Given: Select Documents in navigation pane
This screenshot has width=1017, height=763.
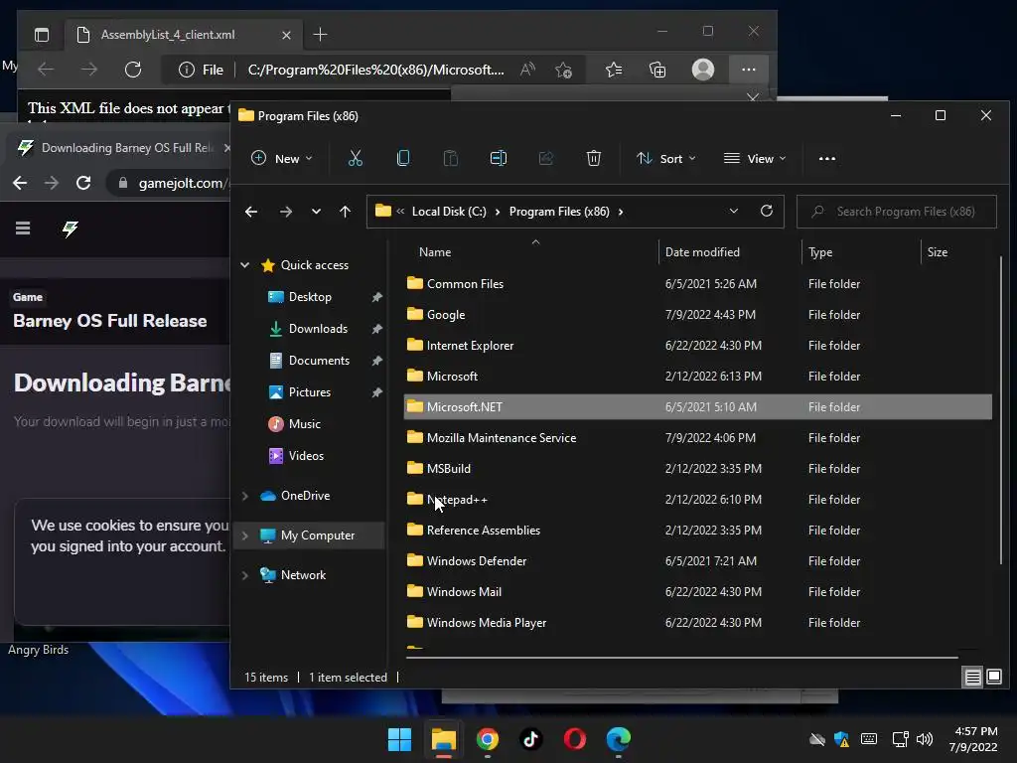Looking at the screenshot, I should 319,361.
